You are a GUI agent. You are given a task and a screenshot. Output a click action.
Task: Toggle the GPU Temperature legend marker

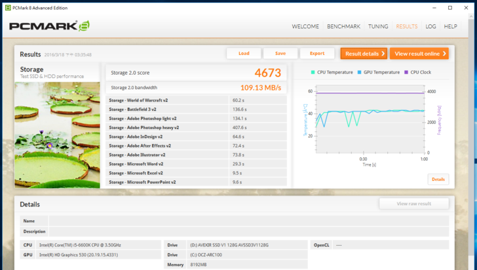(359, 72)
